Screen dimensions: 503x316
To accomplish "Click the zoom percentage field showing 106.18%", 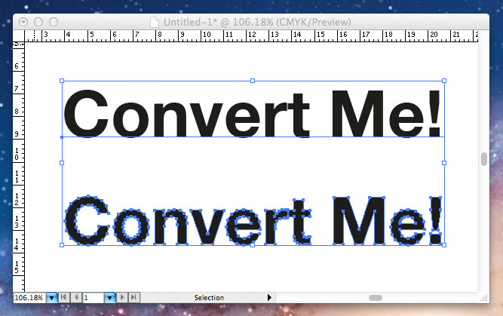I will (29, 298).
